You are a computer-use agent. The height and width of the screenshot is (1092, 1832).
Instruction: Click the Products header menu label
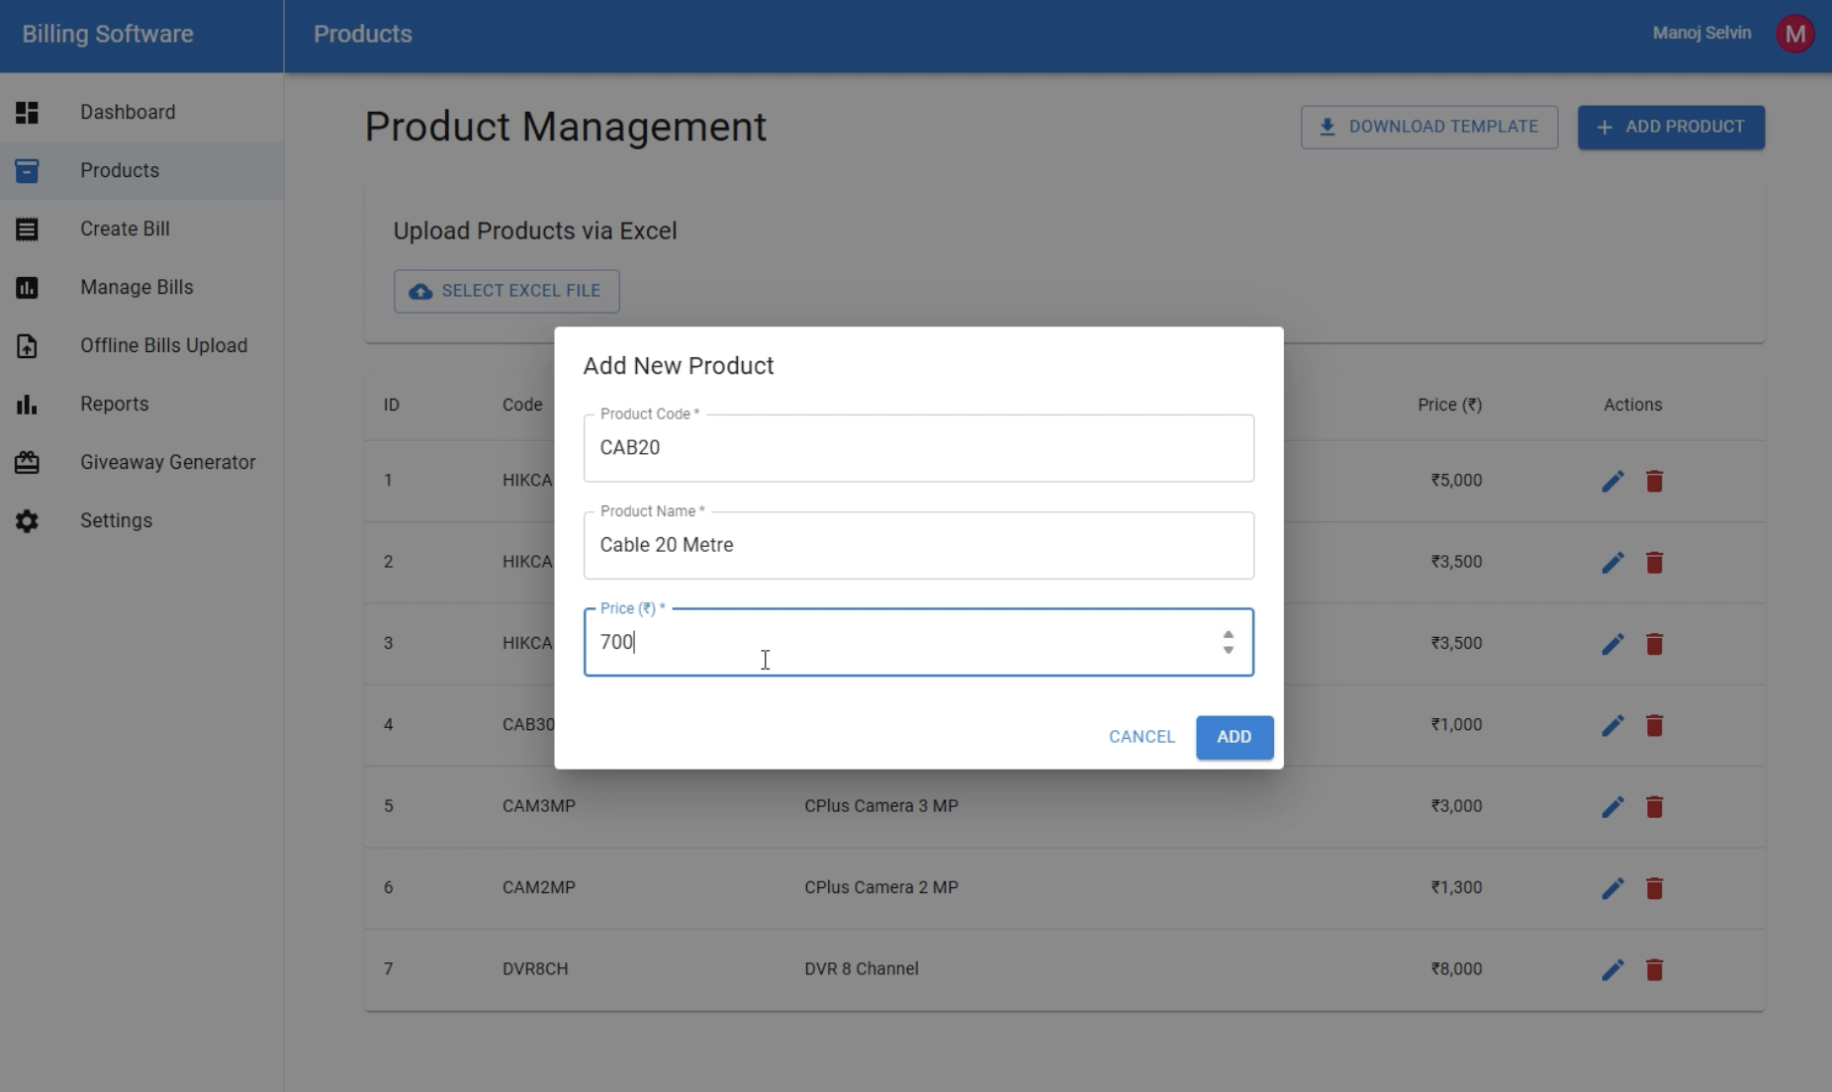coord(363,33)
